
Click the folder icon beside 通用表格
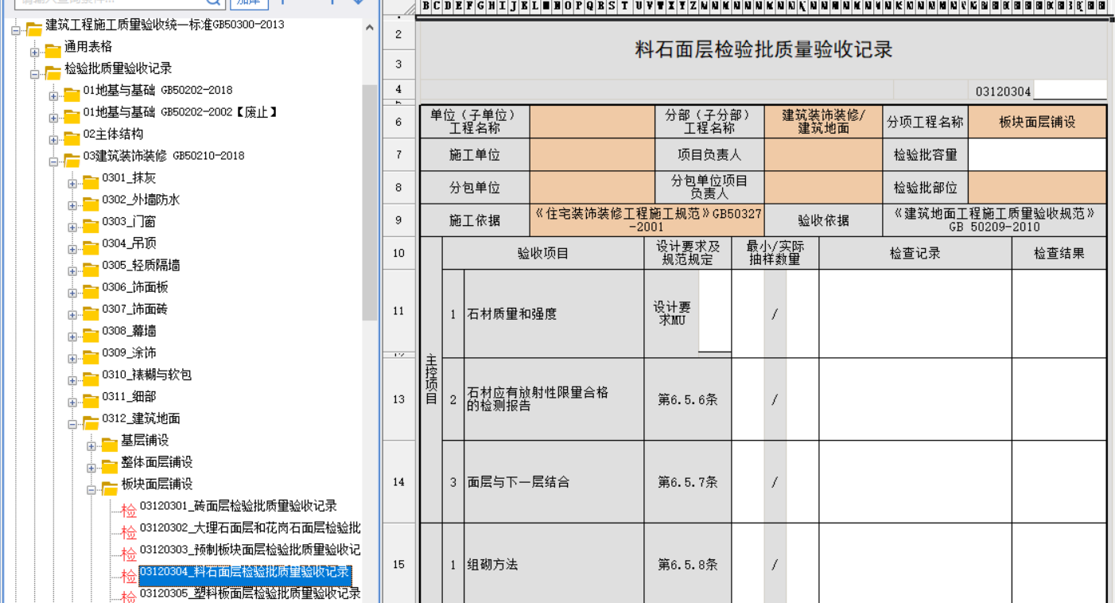coord(52,52)
